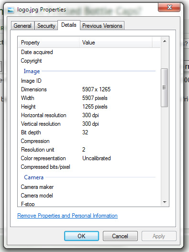This screenshot has height=252, width=189.
Task: Close the logo.jpg Properties dialog
Action: 169,7
